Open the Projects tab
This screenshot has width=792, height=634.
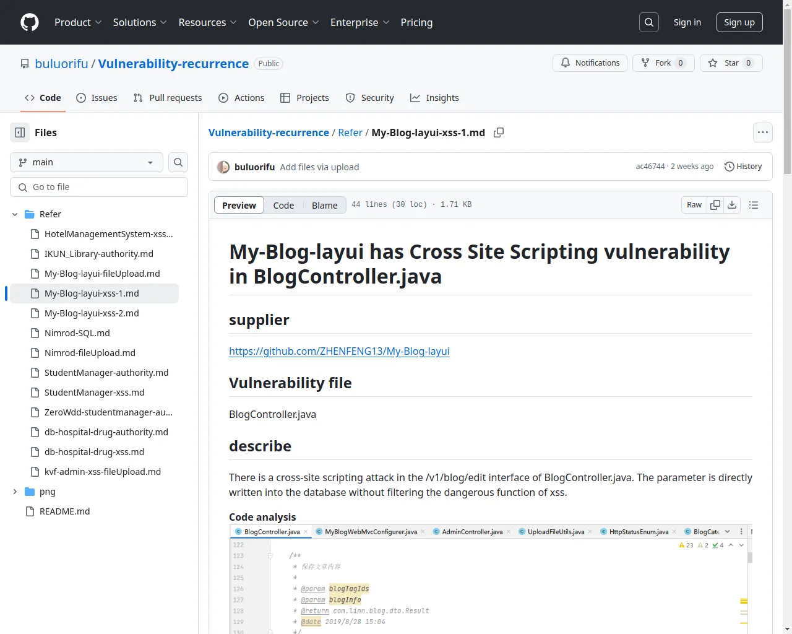pyautogui.click(x=304, y=98)
